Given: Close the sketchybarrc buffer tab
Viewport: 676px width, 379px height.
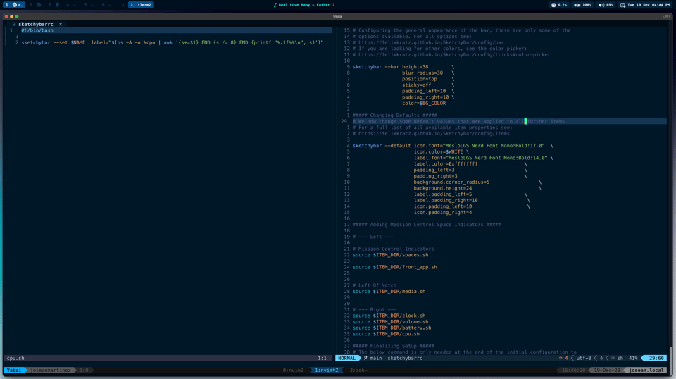Looking at the screenshot, I should point(61,24).
